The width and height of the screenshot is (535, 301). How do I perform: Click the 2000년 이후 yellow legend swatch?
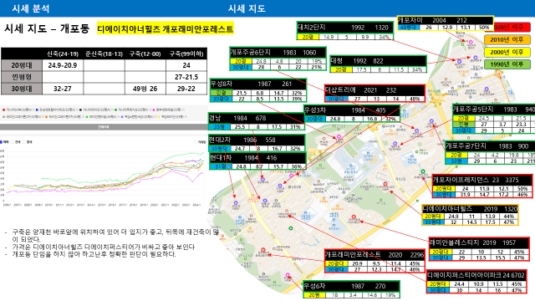[507, 52]
